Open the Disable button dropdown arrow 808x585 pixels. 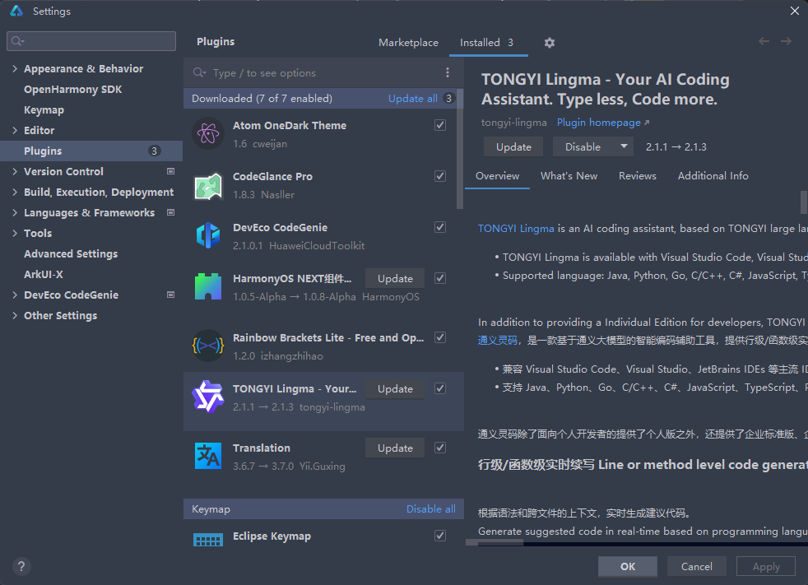(x=624, y=146)
